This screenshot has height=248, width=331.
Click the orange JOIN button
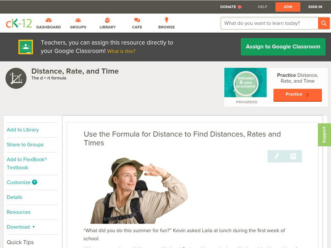coord(288,7)
